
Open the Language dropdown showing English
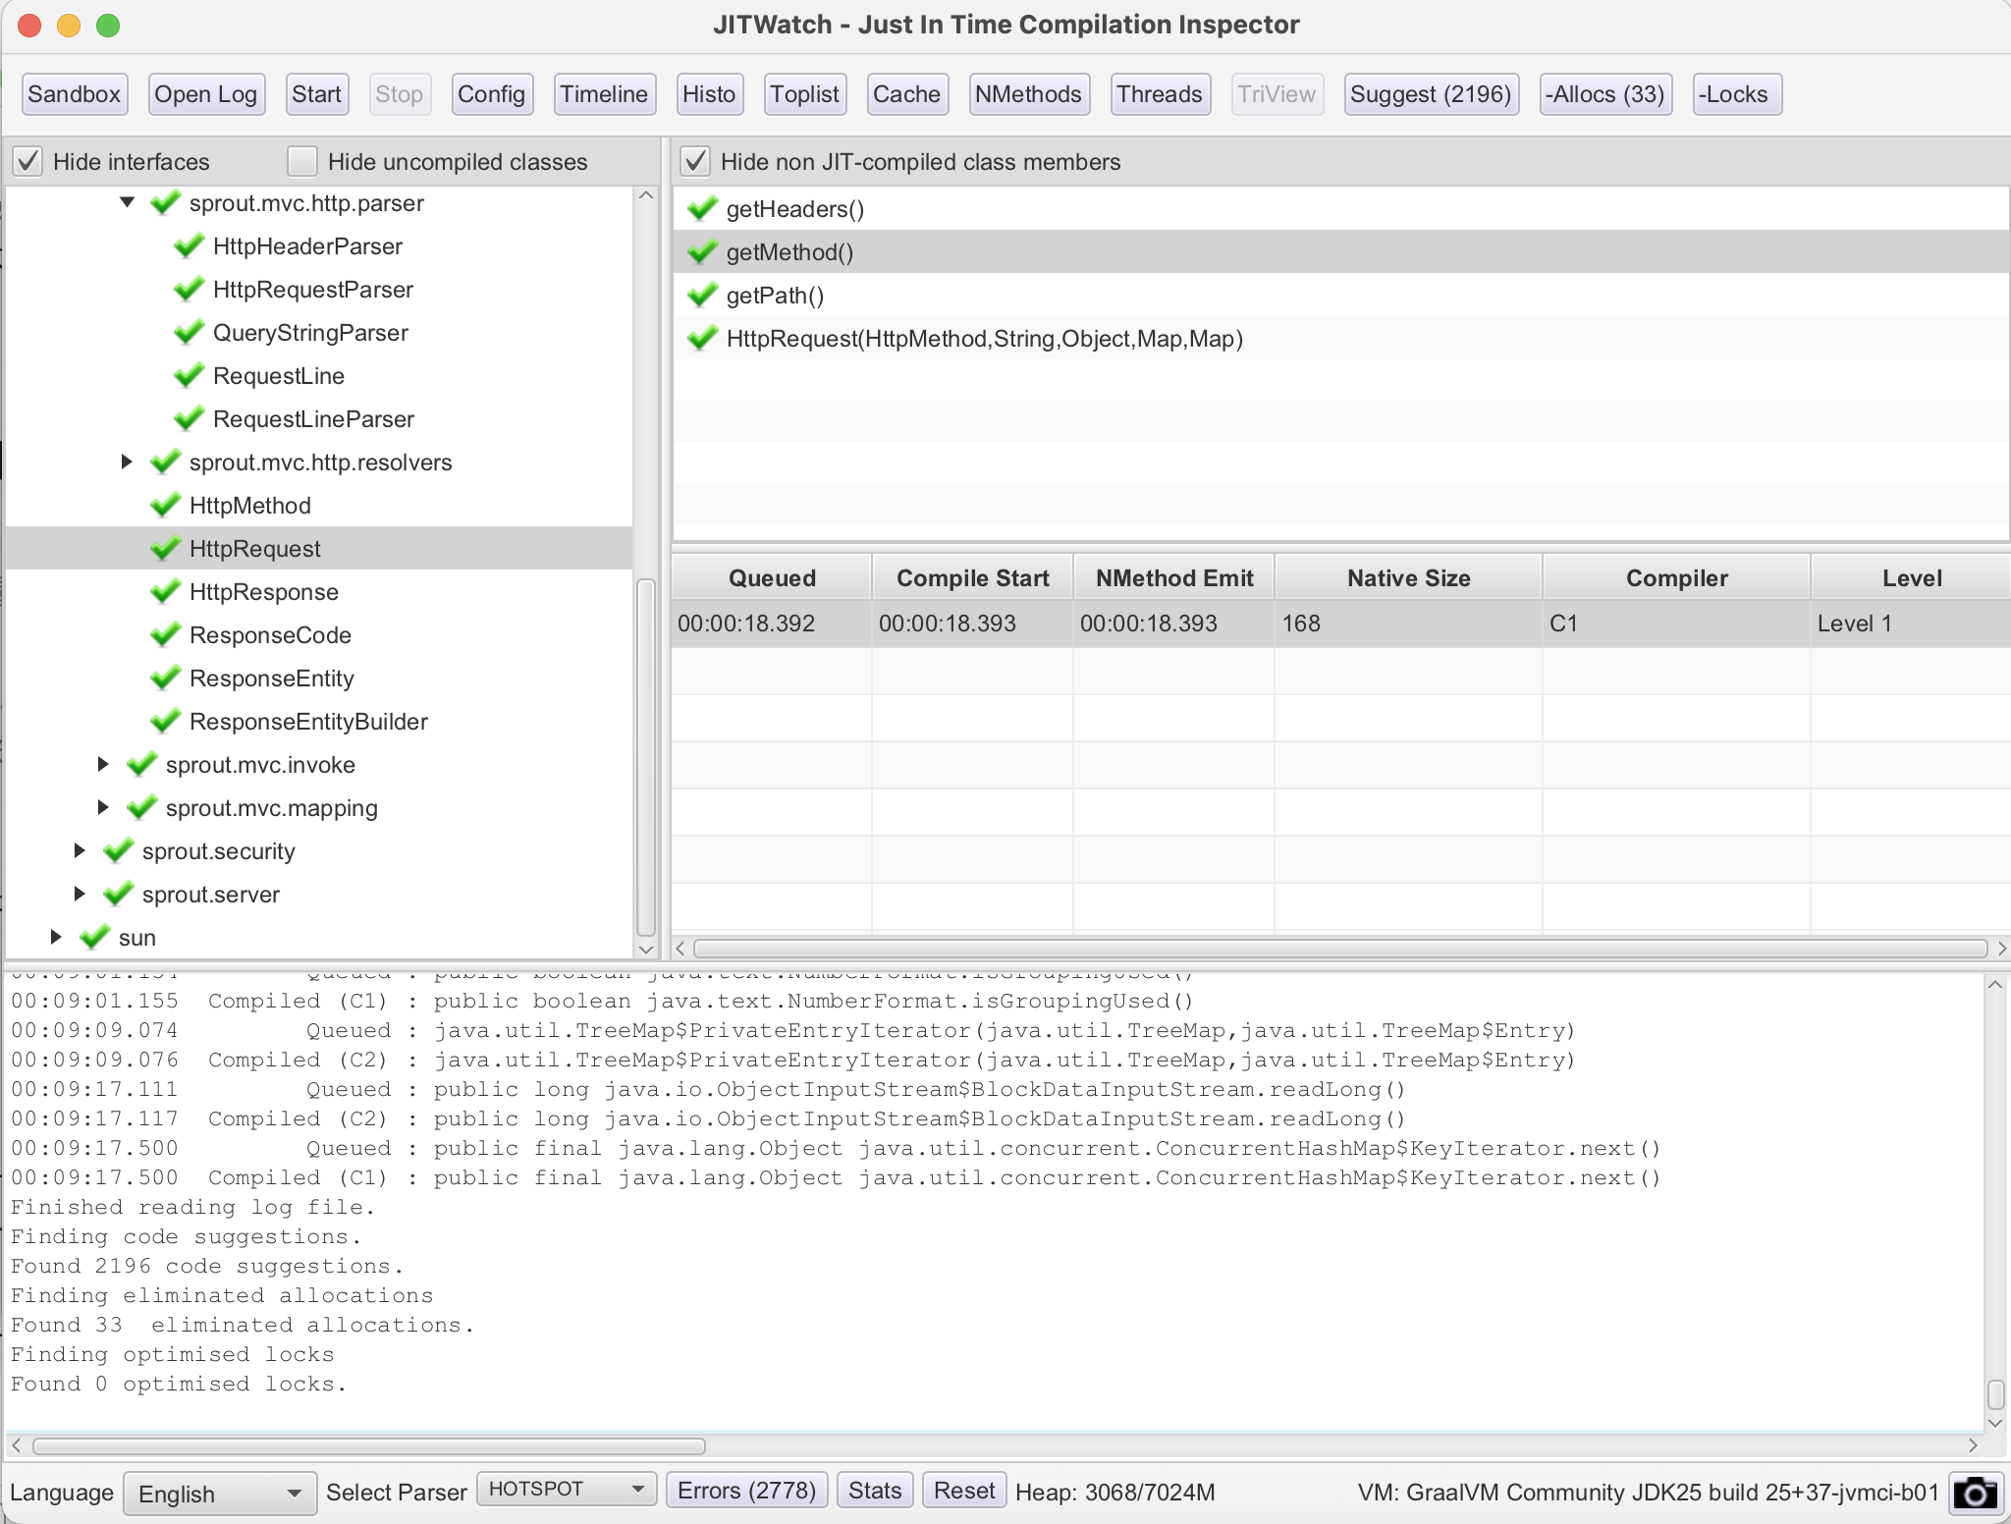click(219, 1493)
